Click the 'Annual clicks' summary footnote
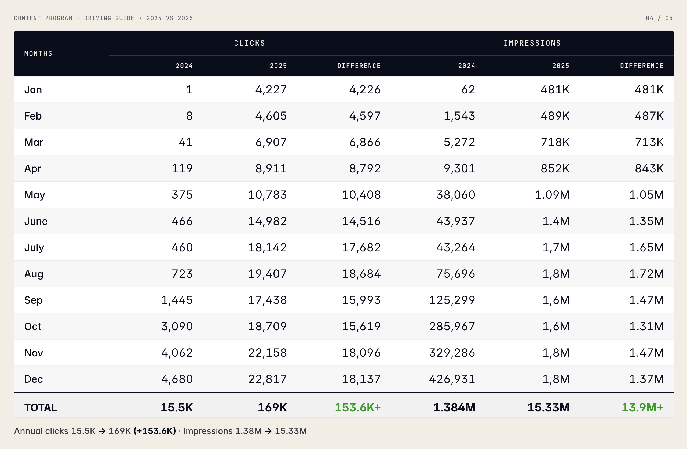This screenshot has height=449, width=687. pos(160,431)
